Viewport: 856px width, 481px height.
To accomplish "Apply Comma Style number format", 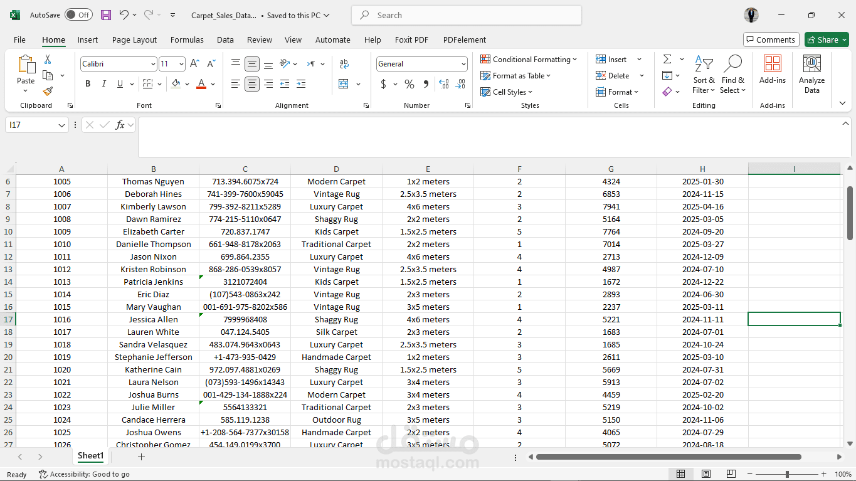I will [426, 84].
